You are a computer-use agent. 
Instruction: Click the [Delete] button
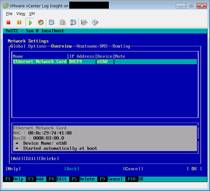tap(49, 158)
